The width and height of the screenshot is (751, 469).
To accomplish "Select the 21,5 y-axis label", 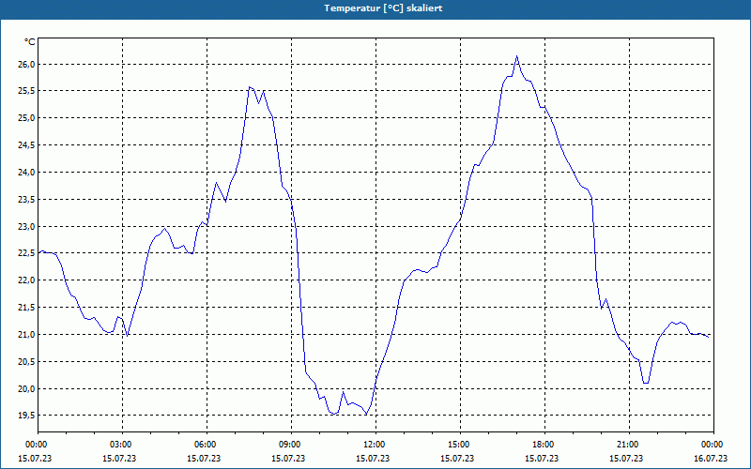I will pyautogui.click(x=27, y=308).
